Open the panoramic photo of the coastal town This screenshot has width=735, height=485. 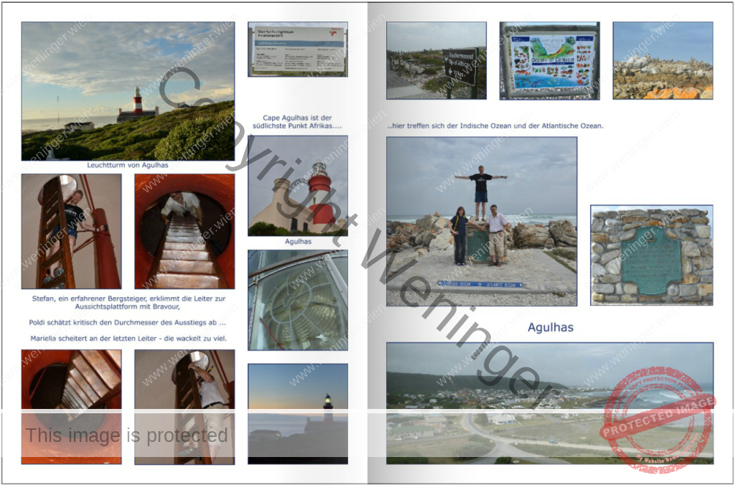(550, 403)
